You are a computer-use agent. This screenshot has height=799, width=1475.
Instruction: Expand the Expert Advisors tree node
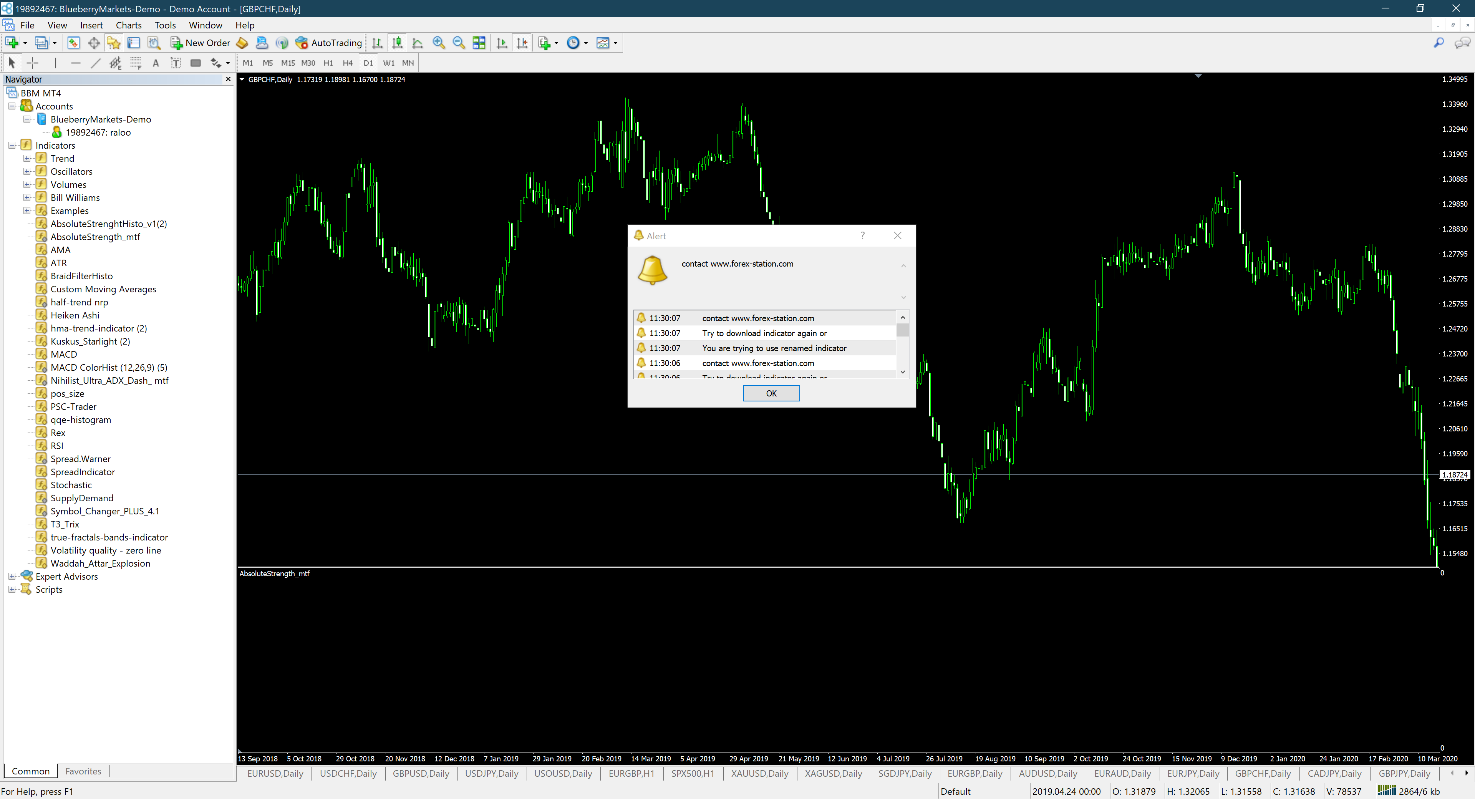click(12, 576)
